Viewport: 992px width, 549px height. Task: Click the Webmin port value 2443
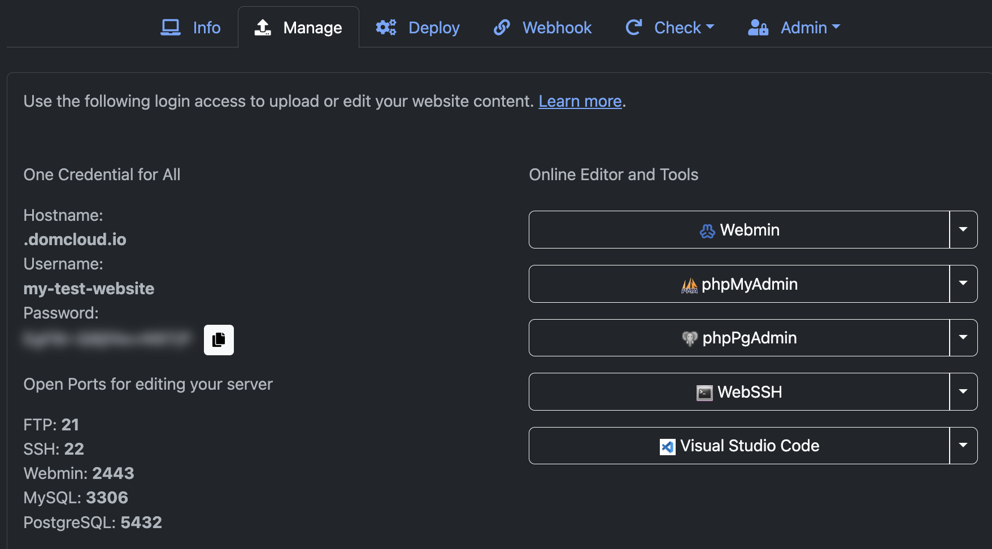click(113, 473)
